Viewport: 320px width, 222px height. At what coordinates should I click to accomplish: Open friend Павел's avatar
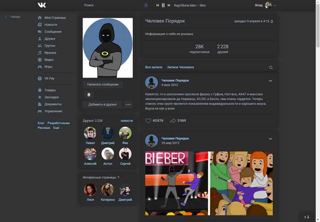(90, 133)
